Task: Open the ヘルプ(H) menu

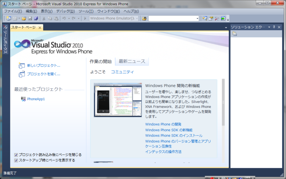Action: (131, 11)
